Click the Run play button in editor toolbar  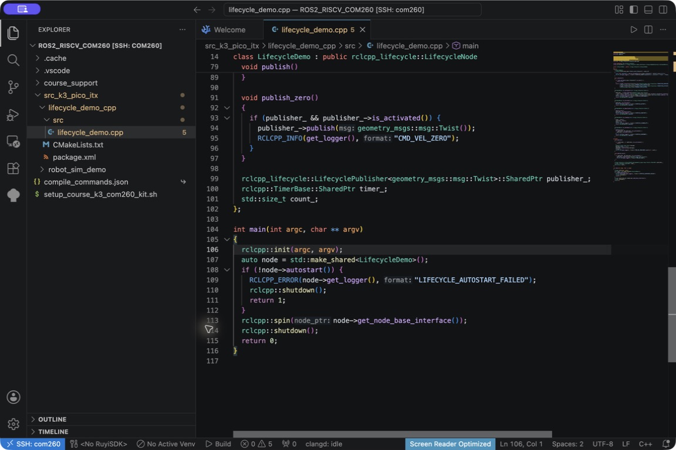pyautogui.click(x=633, y=29)
